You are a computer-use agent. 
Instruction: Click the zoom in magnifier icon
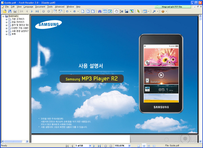pos(74,12)
